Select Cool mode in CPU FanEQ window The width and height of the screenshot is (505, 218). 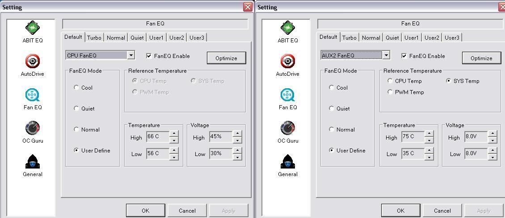[76, 87]
